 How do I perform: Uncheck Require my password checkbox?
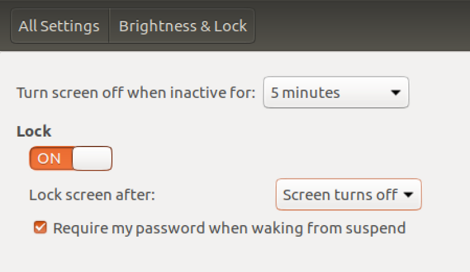(40, 227)
